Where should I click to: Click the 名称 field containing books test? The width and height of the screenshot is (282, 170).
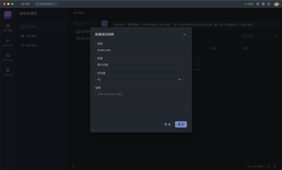[141, 50]
